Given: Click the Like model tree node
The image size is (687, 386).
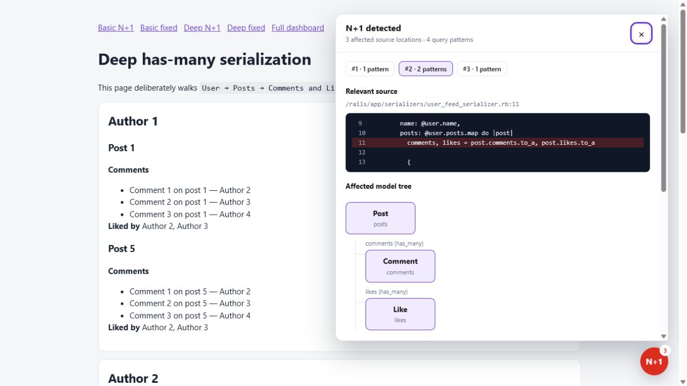Looking at the screenshot, I should pos(400,314).
